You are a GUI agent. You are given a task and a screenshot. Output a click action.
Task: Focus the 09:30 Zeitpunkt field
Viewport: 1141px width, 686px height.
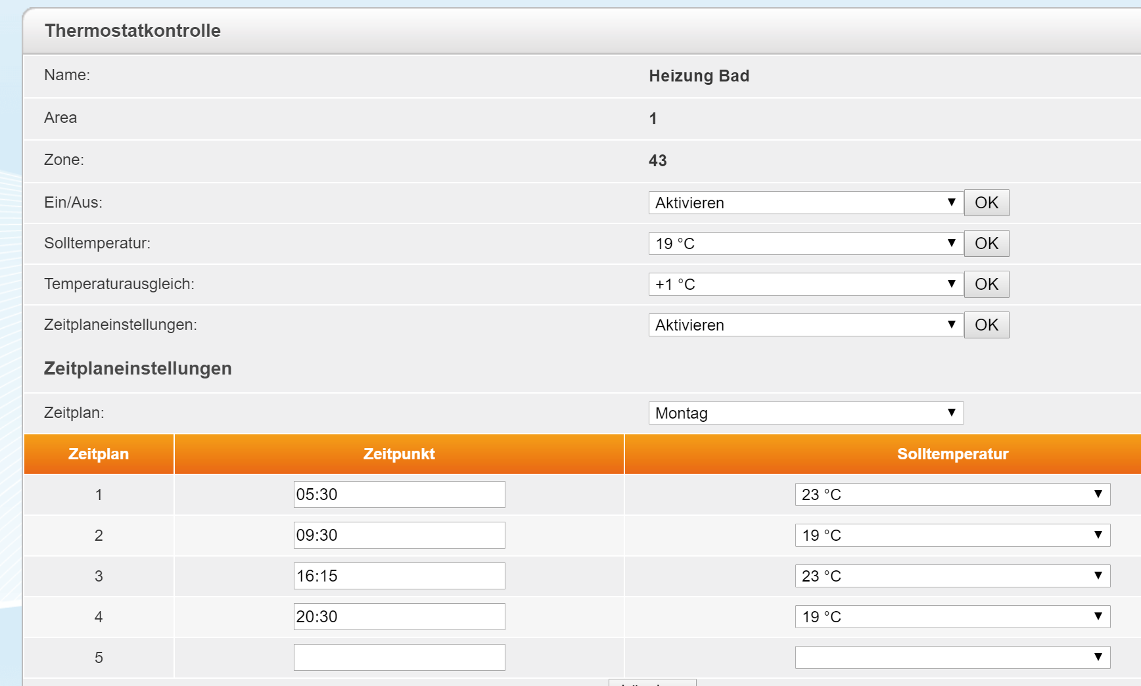tap(399, 536)
